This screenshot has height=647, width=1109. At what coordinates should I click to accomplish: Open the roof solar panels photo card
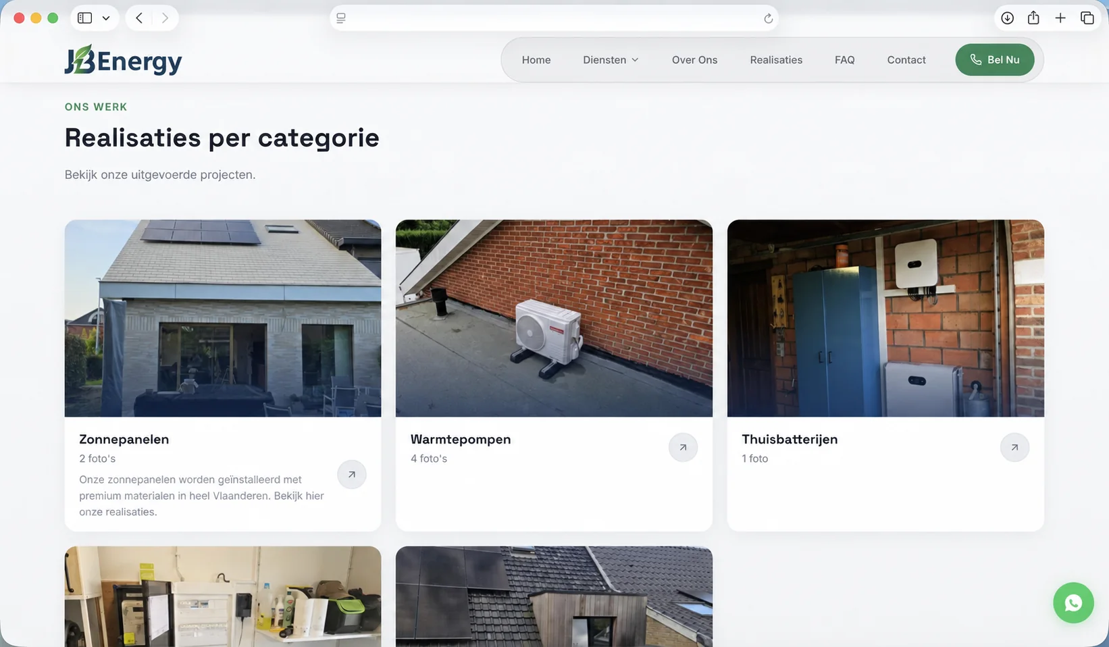554,596
